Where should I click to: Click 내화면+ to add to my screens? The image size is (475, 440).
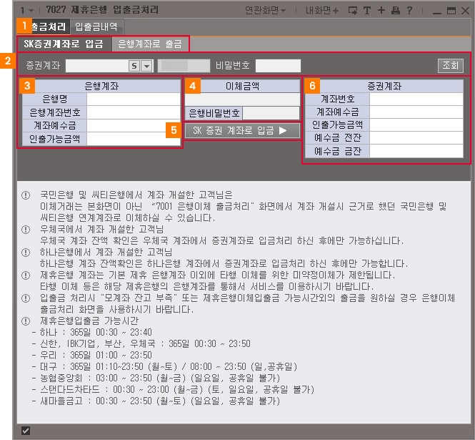(322, 11)
